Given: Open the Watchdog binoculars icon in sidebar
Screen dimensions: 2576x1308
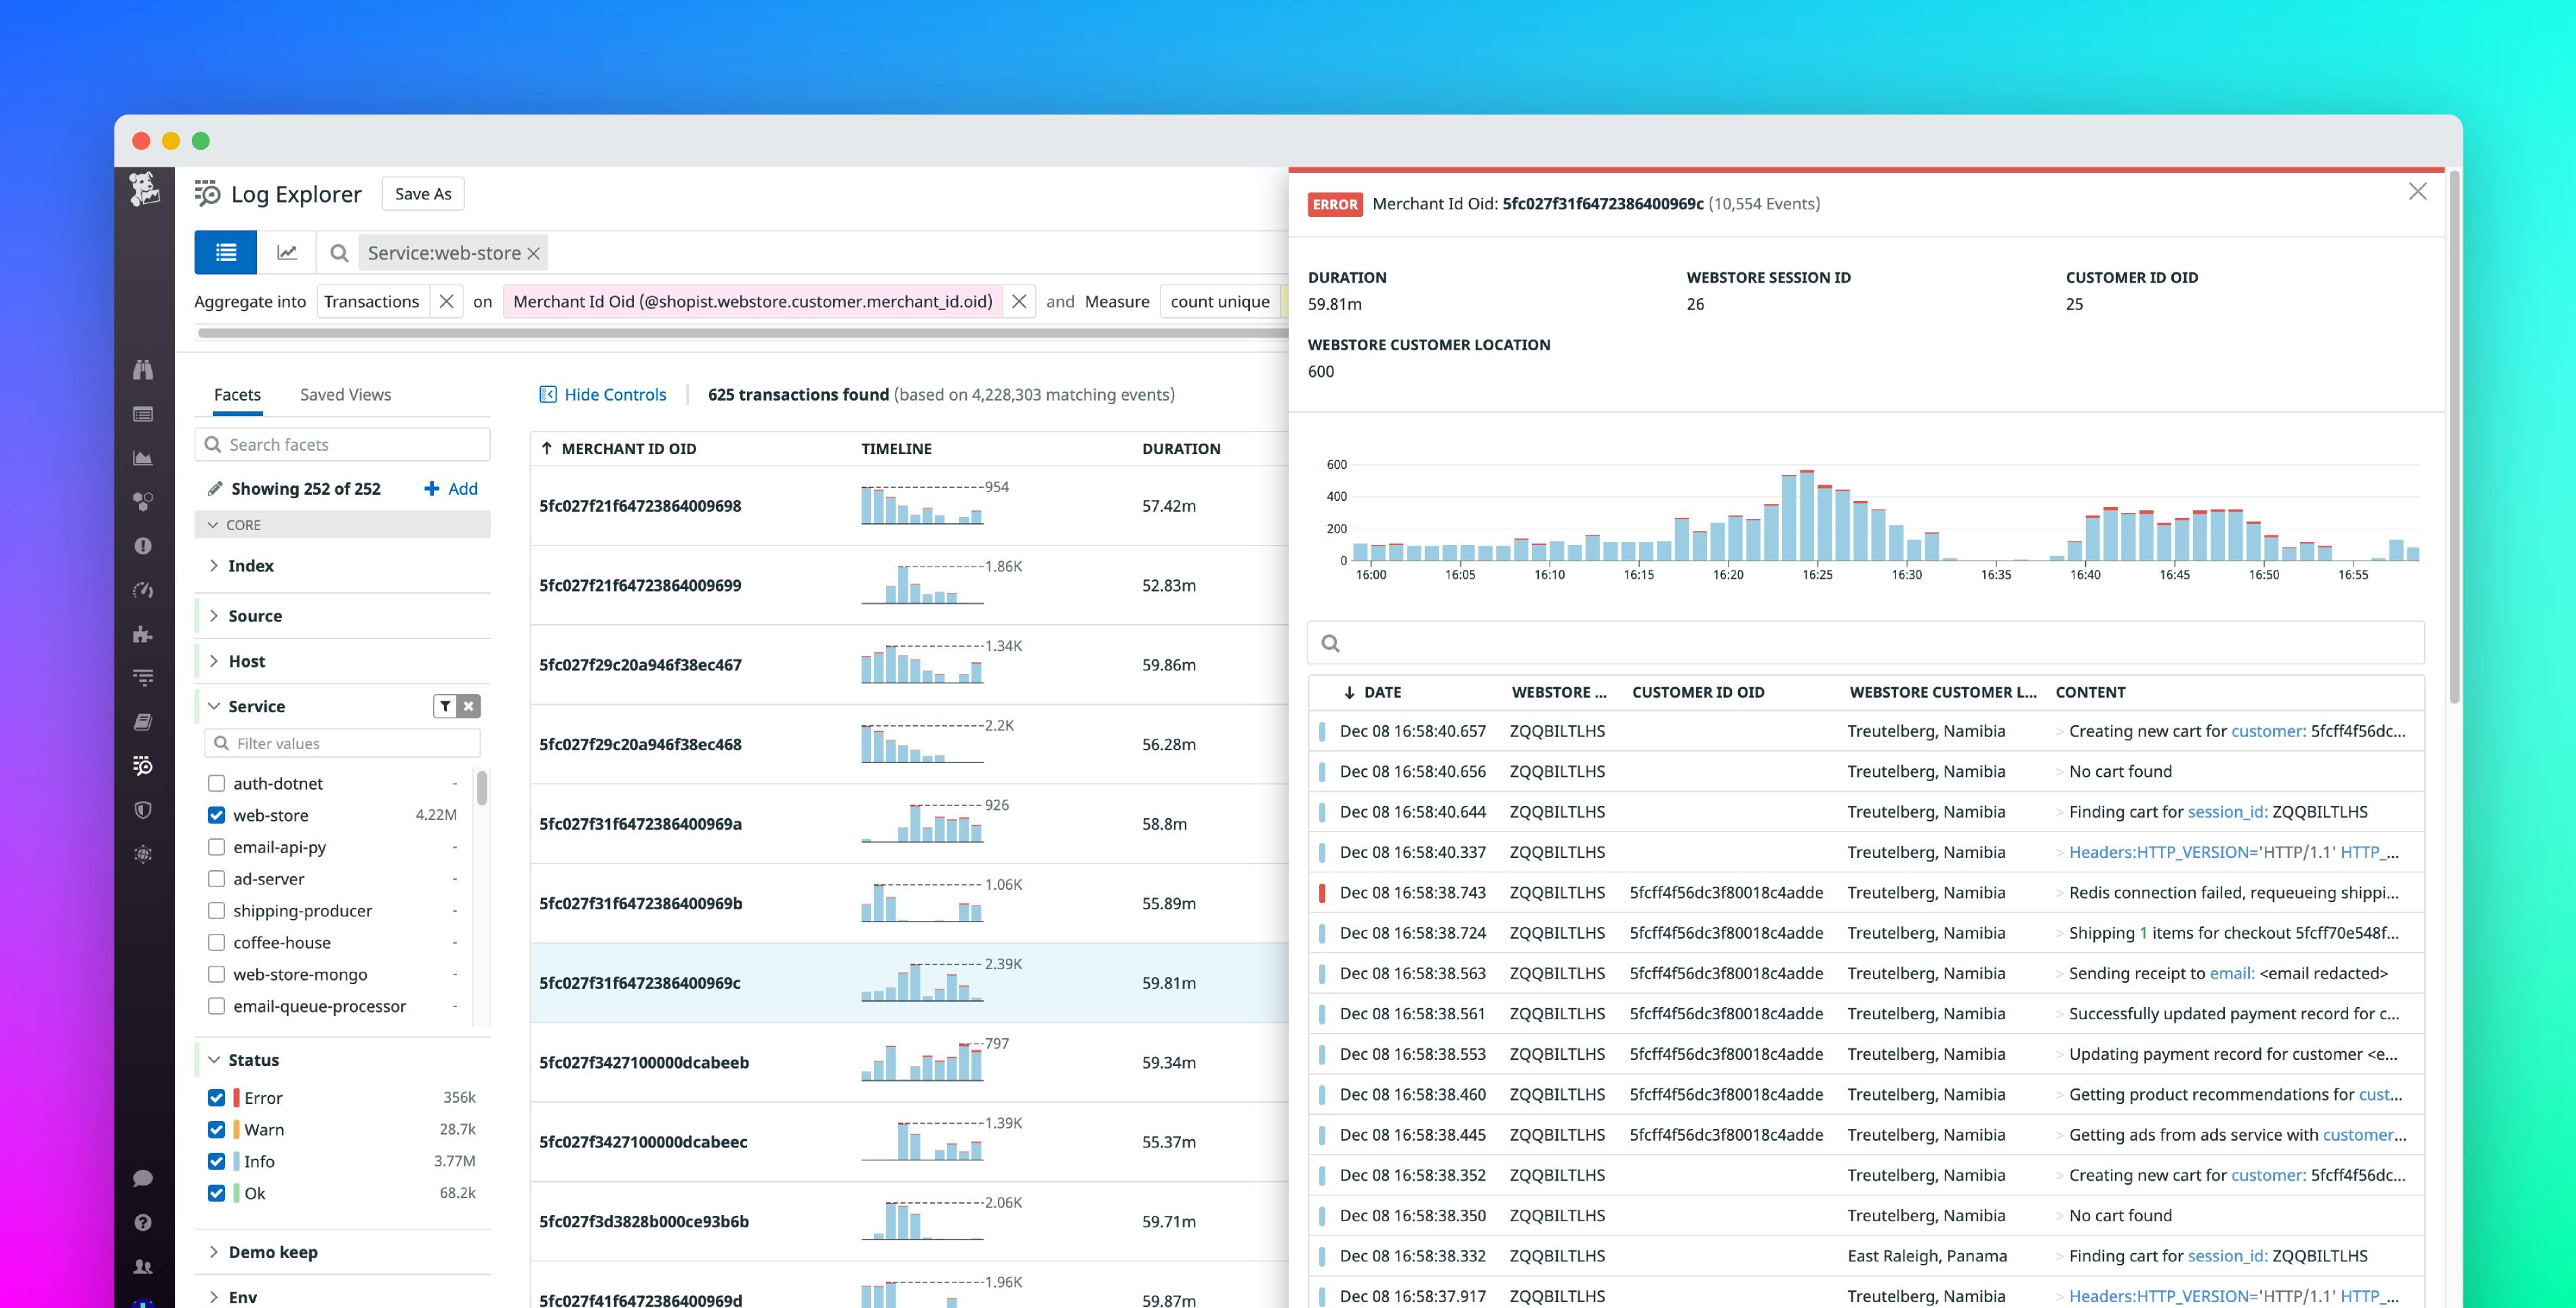Looking at the screenshot, I should click(143, 370).
